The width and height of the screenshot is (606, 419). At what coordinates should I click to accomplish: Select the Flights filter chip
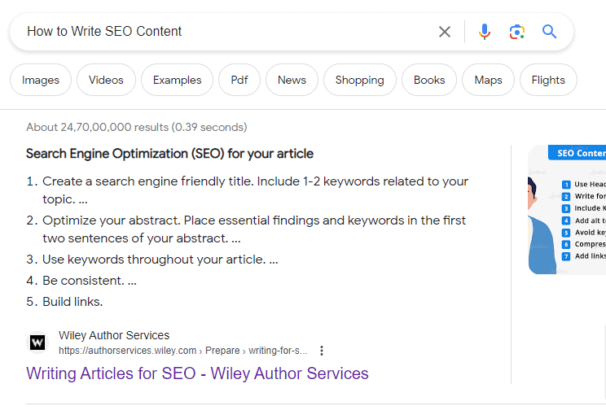[548, 80]
